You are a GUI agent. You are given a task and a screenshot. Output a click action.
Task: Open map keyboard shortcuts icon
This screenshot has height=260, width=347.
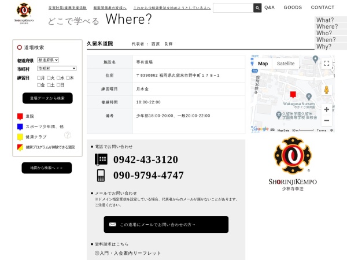tap(272, 130)
